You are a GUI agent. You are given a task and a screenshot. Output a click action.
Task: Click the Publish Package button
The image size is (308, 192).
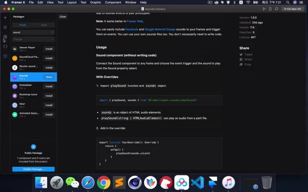33,169
